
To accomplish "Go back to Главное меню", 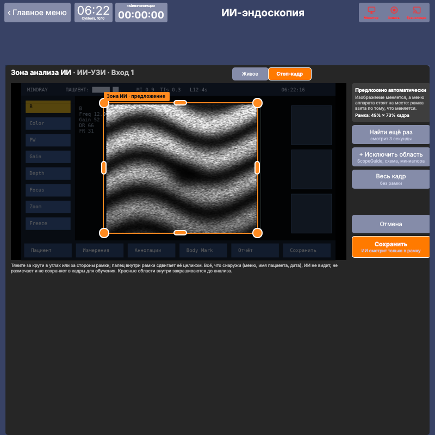I will click(38, 13).
